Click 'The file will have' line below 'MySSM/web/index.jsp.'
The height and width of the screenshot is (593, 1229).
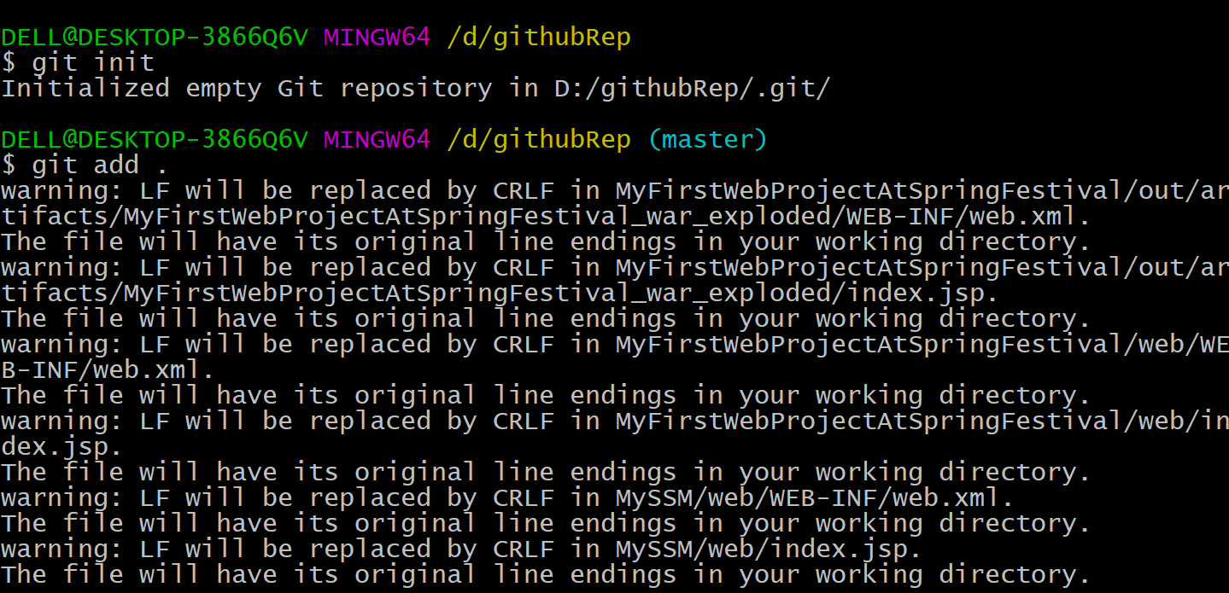pyautogui.click(x=547, y=574)
